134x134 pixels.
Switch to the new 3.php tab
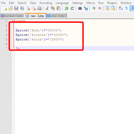(56, 16)
